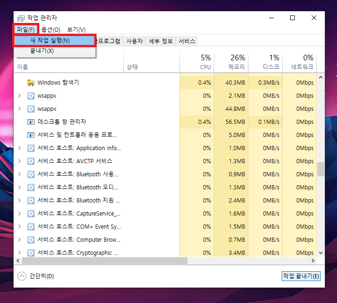
Task: Click the 0.3MB/s disk value
Action: pyautogui.click(x=269, y=83)
